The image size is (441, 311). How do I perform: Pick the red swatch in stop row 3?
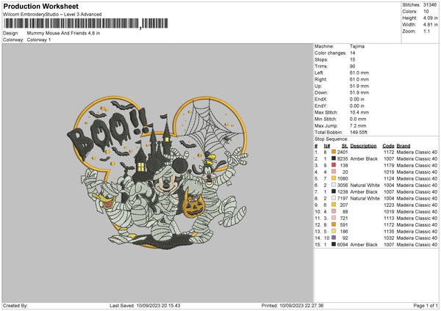coord(334,165)
